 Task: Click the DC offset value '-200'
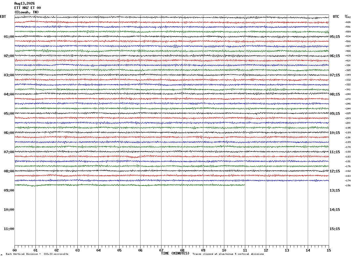click(x=348, y=123)
